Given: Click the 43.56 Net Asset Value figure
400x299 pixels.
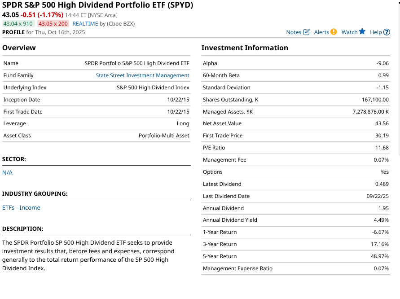Looking at the screenshot, I should click(x=382, y=123).
